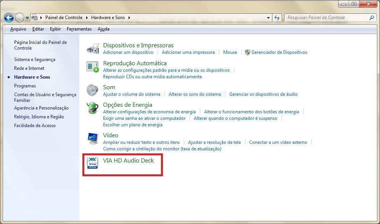Click Ajustar o volume do sistema
The image size is (380, 224).
click(132, 94)
